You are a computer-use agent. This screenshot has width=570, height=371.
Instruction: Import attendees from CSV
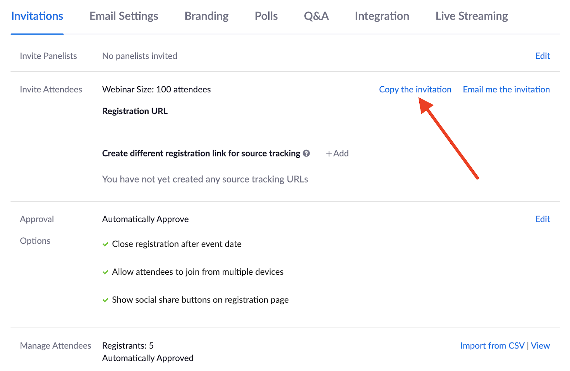click(x=492, y=346)
